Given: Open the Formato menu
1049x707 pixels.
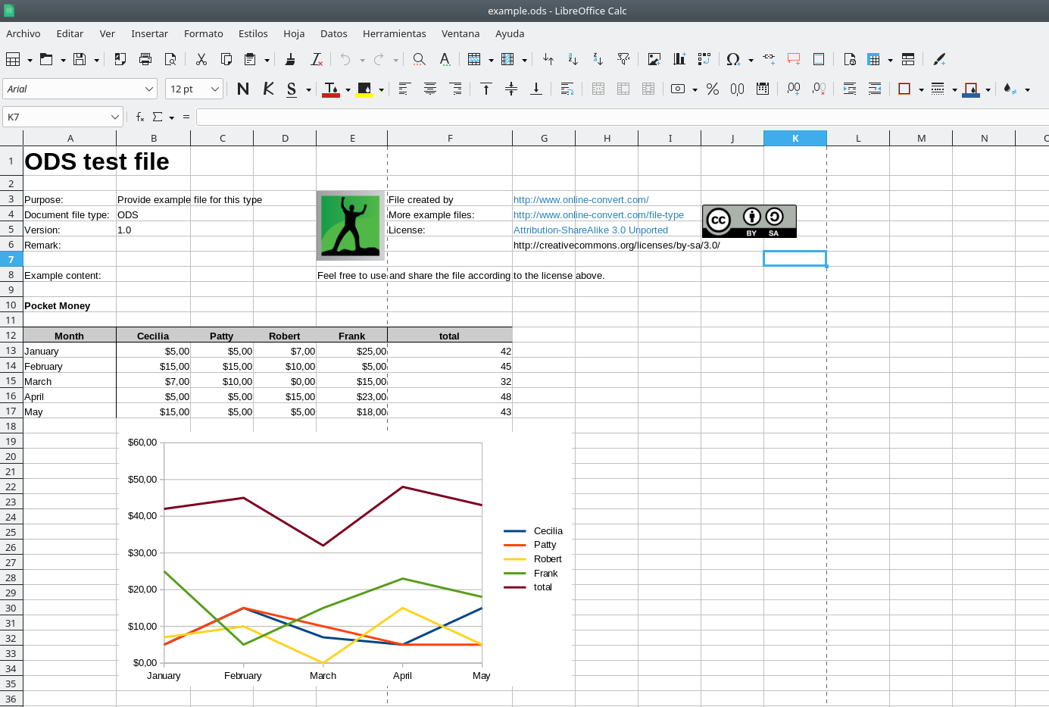Looking at the screenshot, I should coord(203,33).
